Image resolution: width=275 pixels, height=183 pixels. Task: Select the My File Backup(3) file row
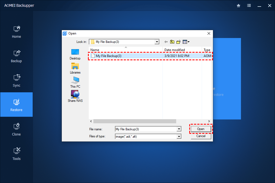[x=150, y=56]
